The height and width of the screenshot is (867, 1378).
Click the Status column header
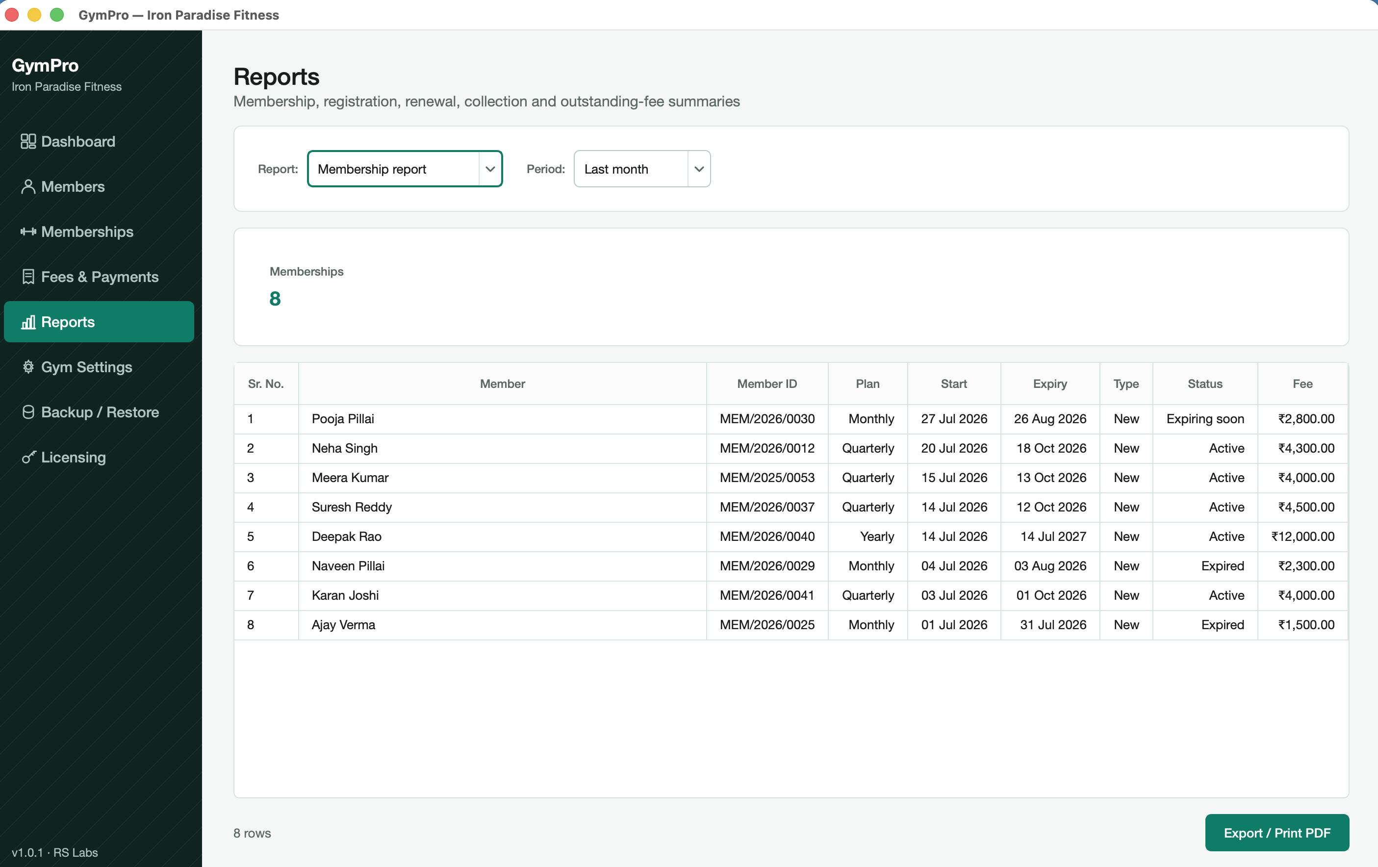pos(1205,383)
